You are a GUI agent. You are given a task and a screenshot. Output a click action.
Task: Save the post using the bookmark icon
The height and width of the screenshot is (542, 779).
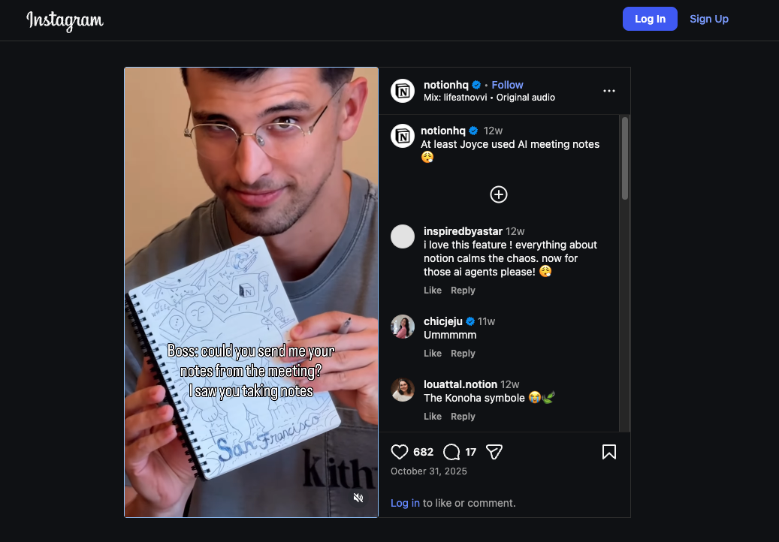click(x=609, y=452)
